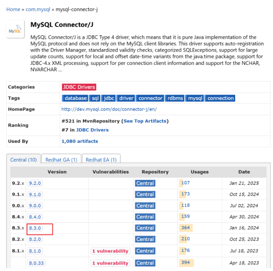The height and width of the screenshot is (271, 273).
Task: Open 107 usages of 9.2.0
Action: (x=186, y=183)
